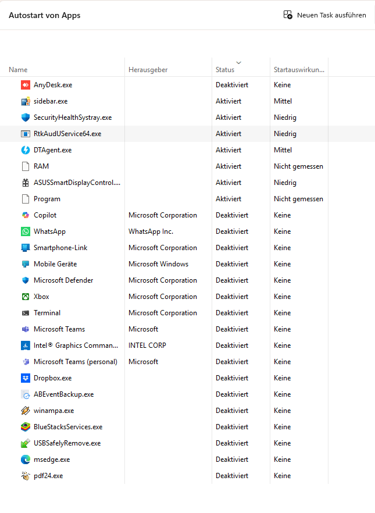
Task: Click the AnyDesk.exe app icon
Action: [x=26, y=85]
